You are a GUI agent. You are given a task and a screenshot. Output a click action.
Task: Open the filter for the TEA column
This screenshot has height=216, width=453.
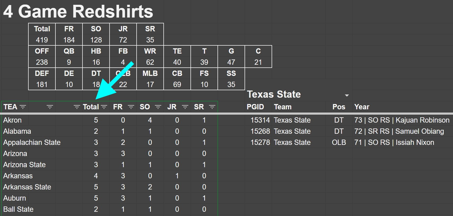point(23,107)
